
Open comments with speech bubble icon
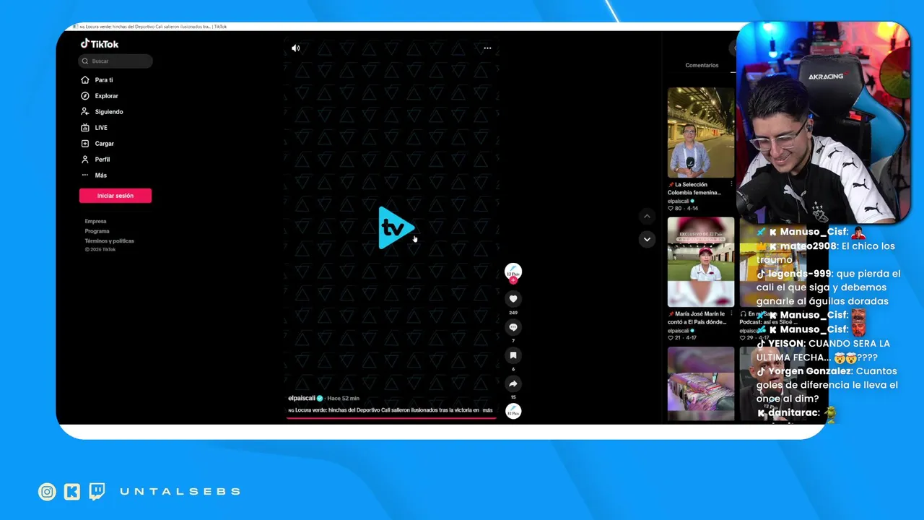tap(513, 327)
